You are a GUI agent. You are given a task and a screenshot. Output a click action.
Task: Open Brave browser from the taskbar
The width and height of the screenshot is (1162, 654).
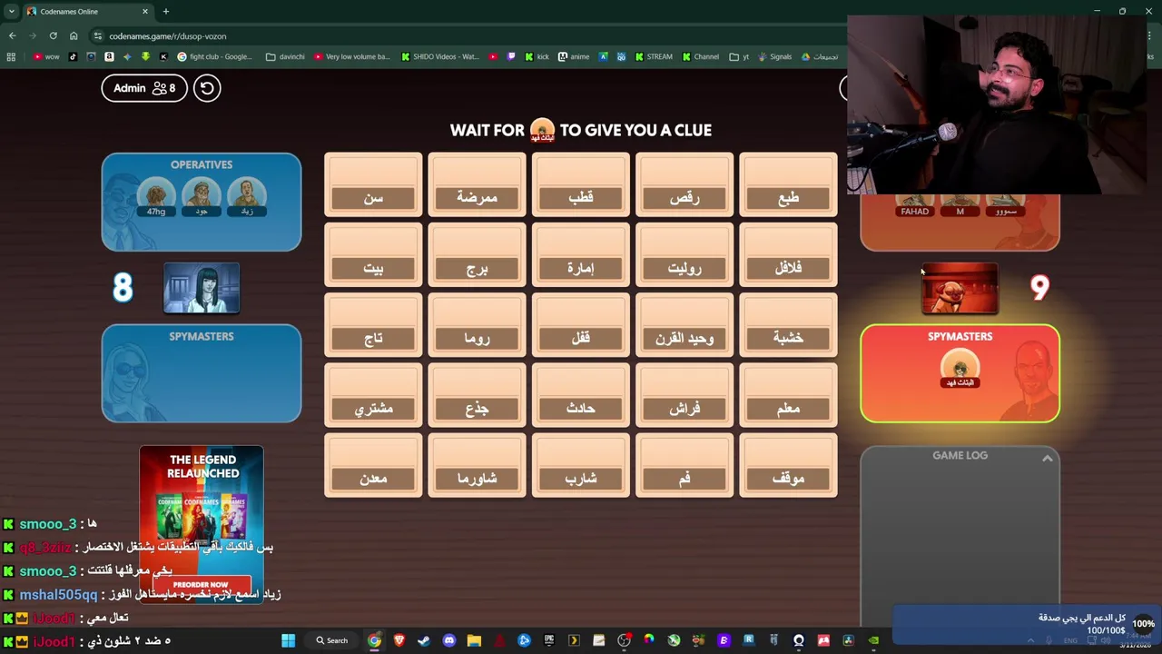[x=399, y=640]
